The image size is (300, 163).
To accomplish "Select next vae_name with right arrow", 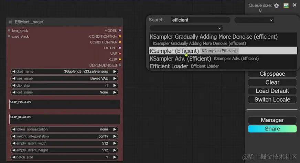I will (x=115, y=78).
